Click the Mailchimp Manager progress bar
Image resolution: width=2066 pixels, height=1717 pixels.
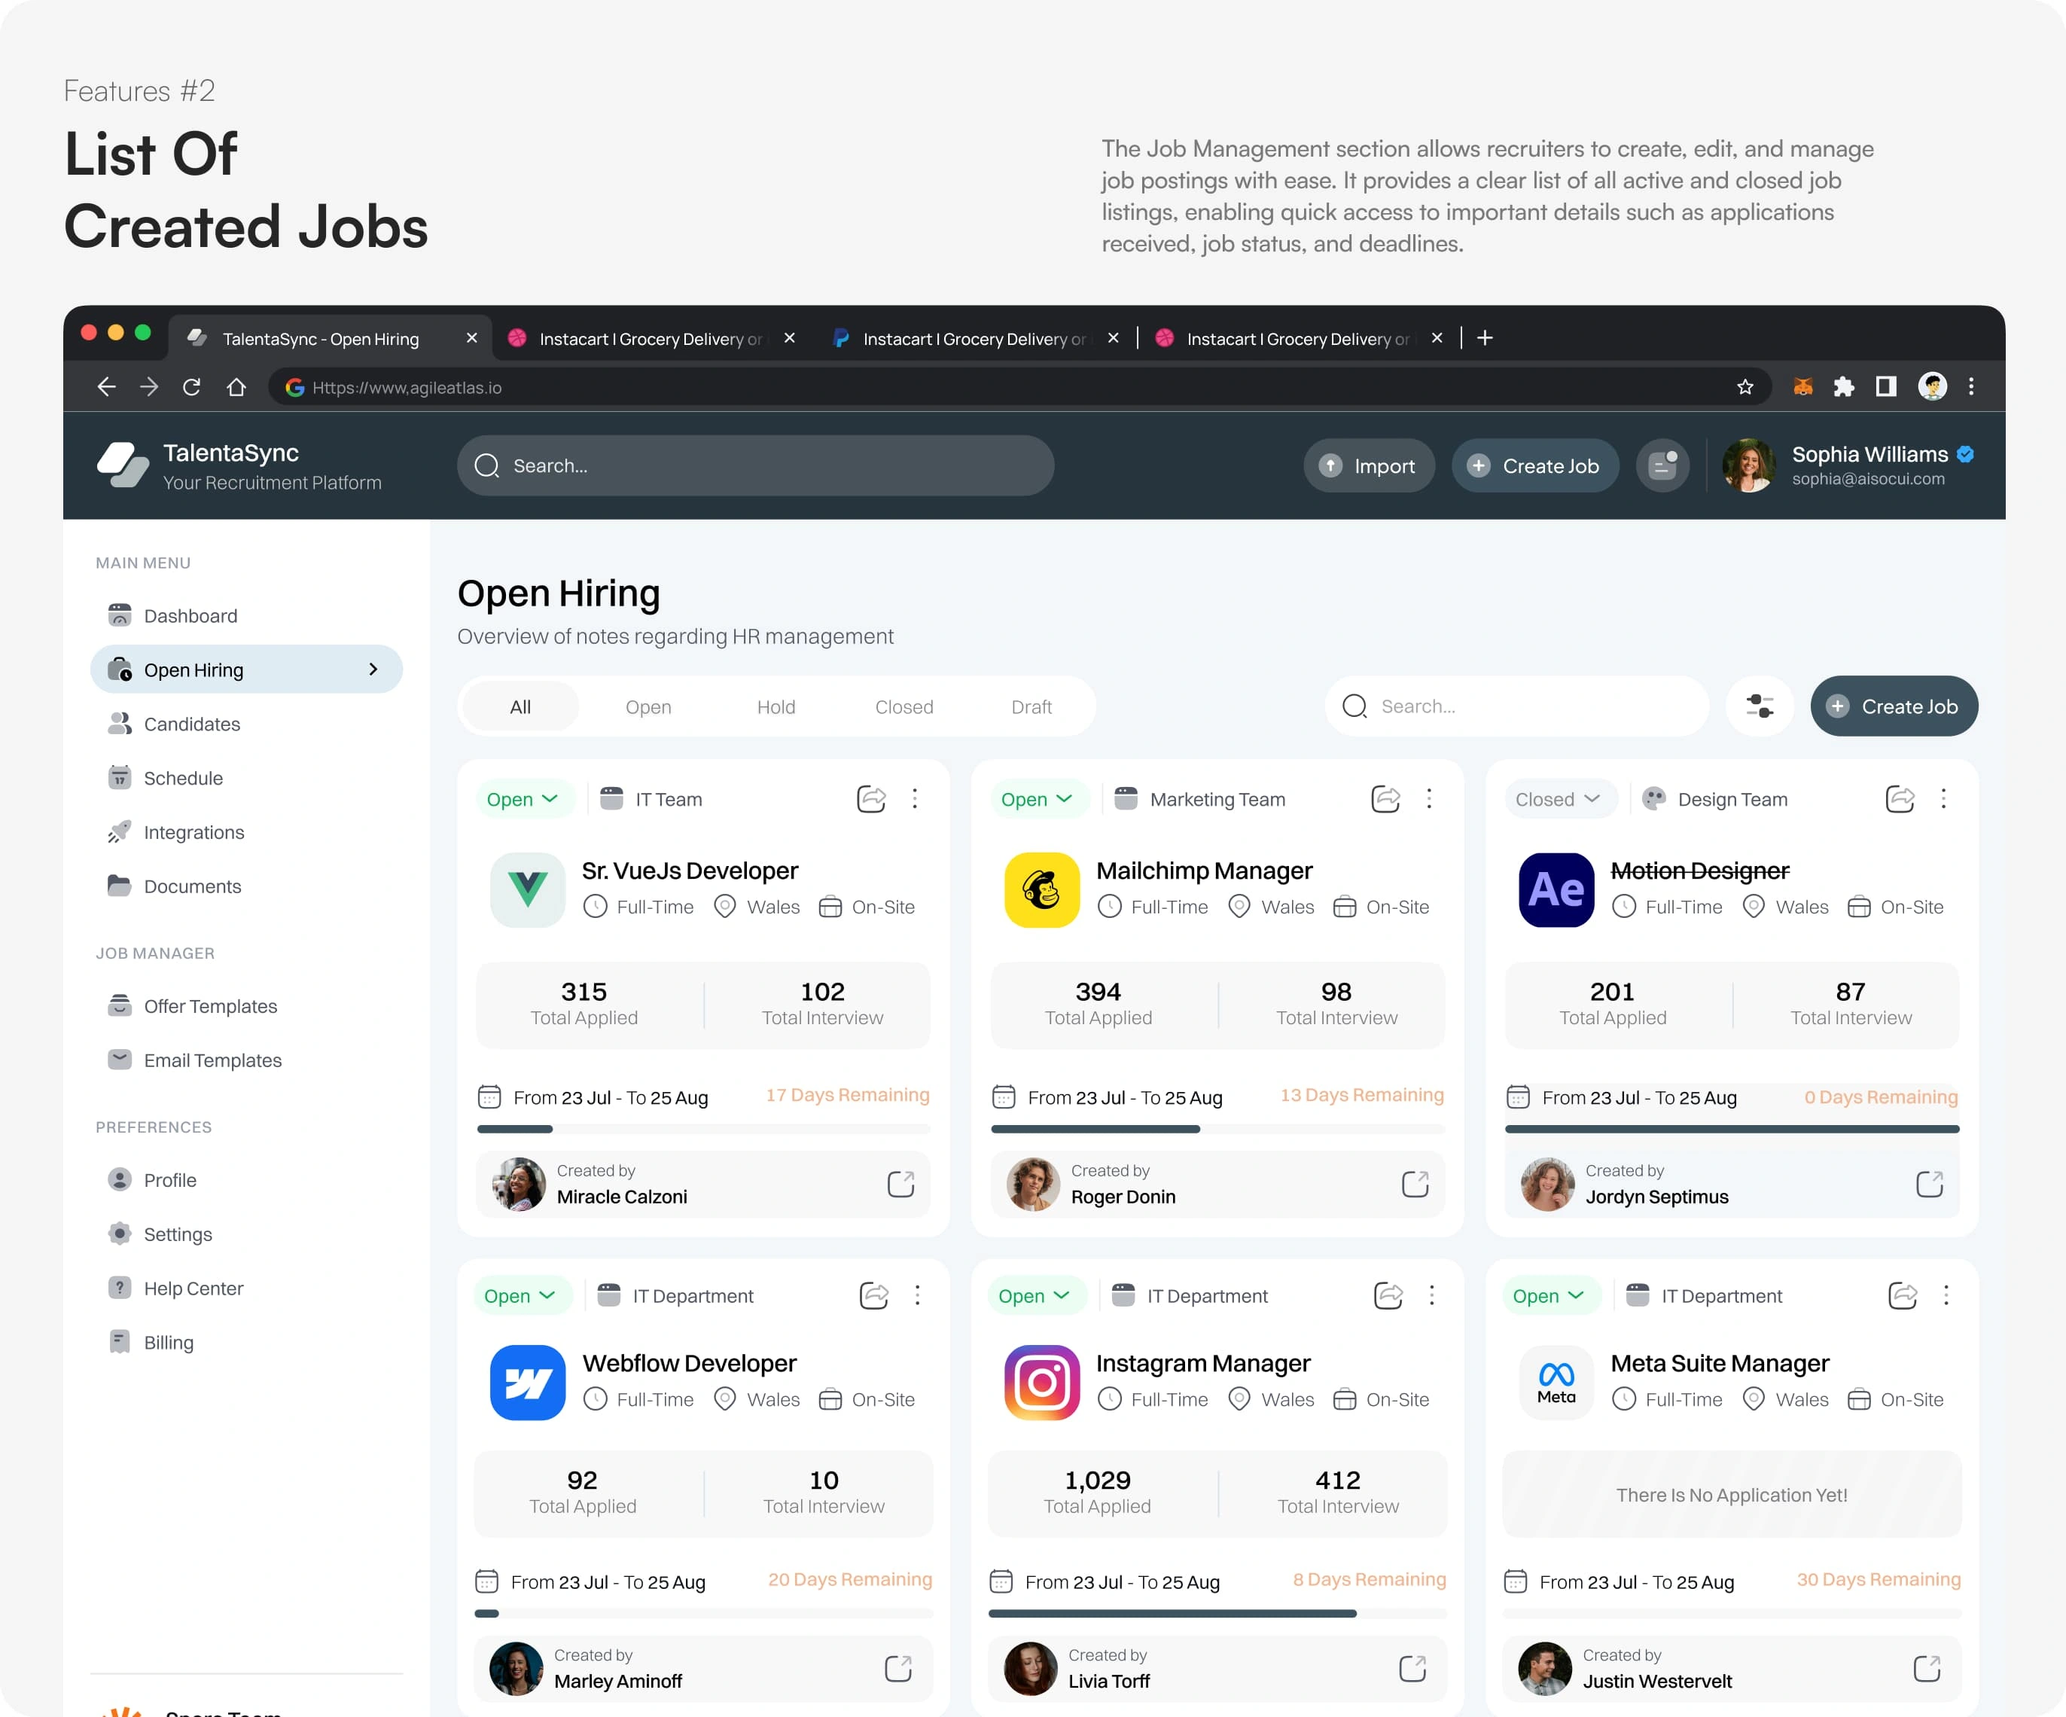[x=1218, y=1129]
